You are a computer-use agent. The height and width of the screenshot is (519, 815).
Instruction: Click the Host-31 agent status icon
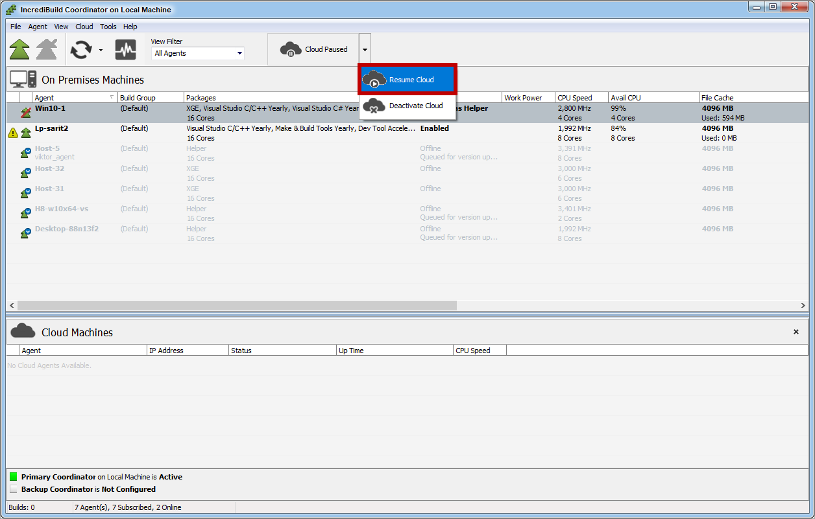[x=26, y=193]
